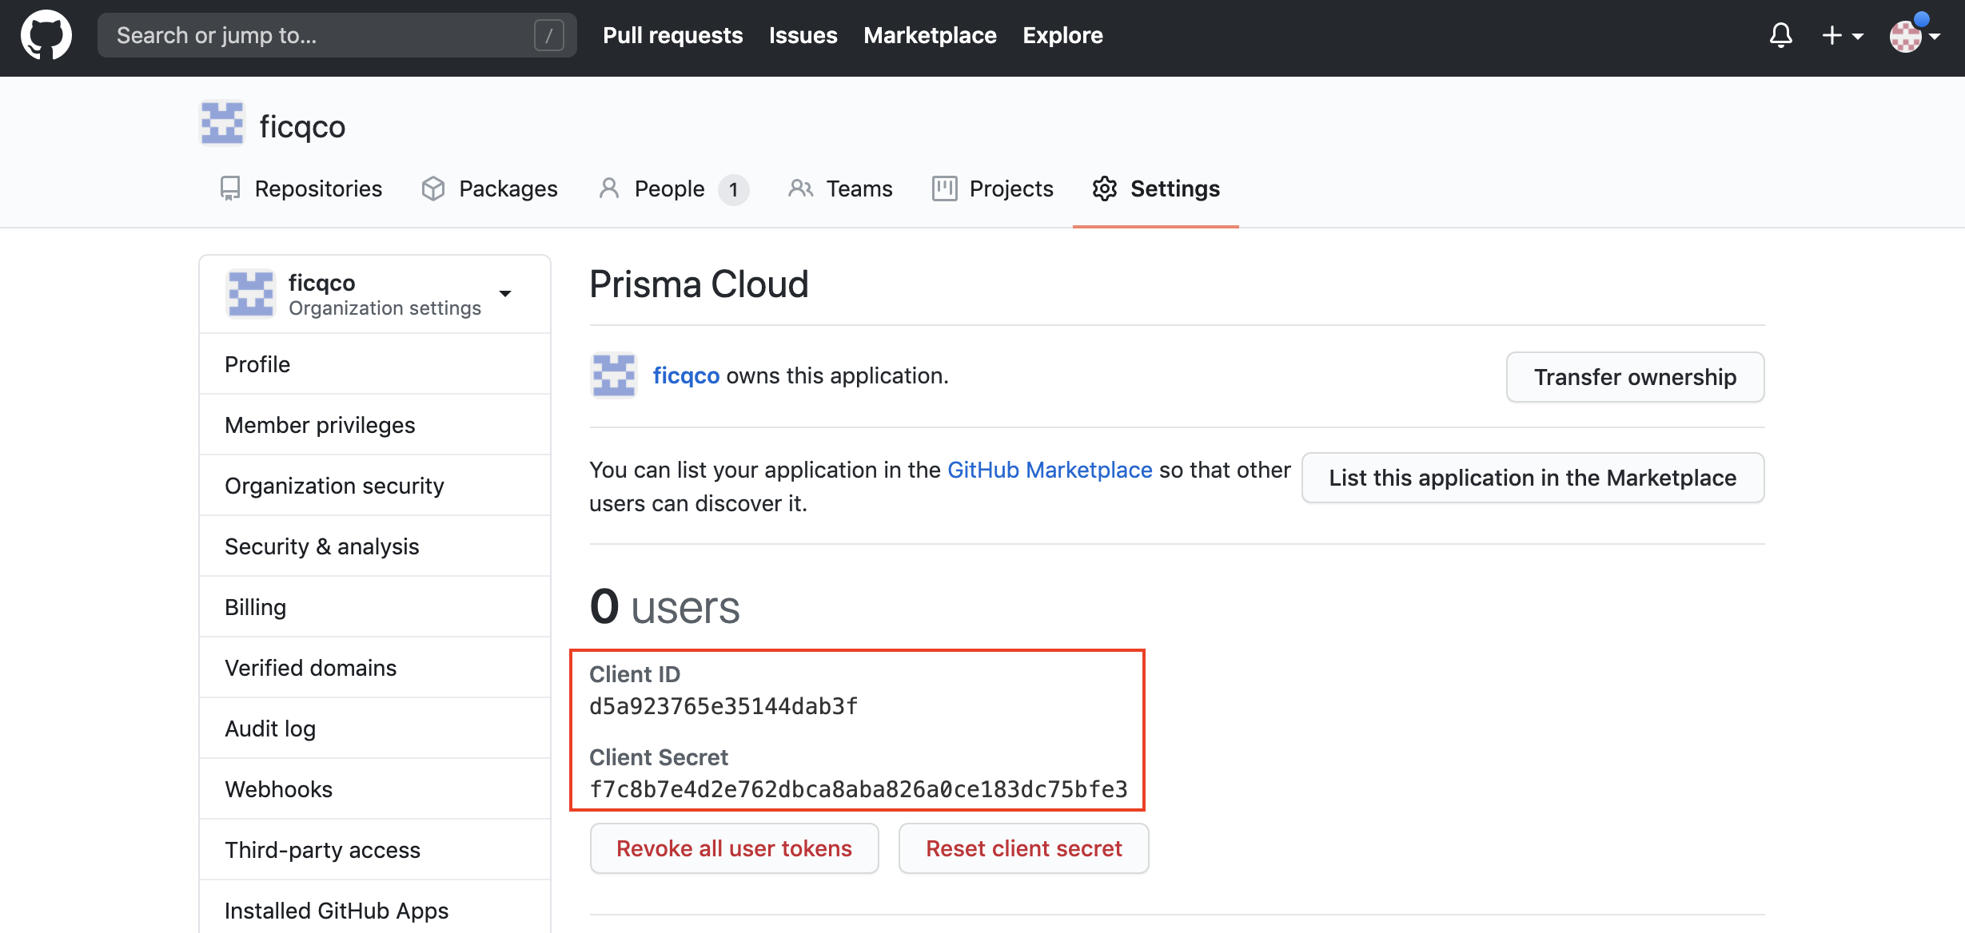Open the notifications bell
1965x933 pixels.
coord(1780,35)
